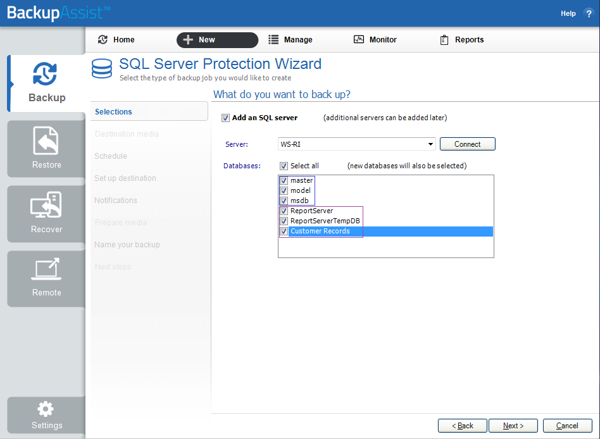Select the Prepare media step
This screenshot has height=439, width=600.
click(120, 223)
